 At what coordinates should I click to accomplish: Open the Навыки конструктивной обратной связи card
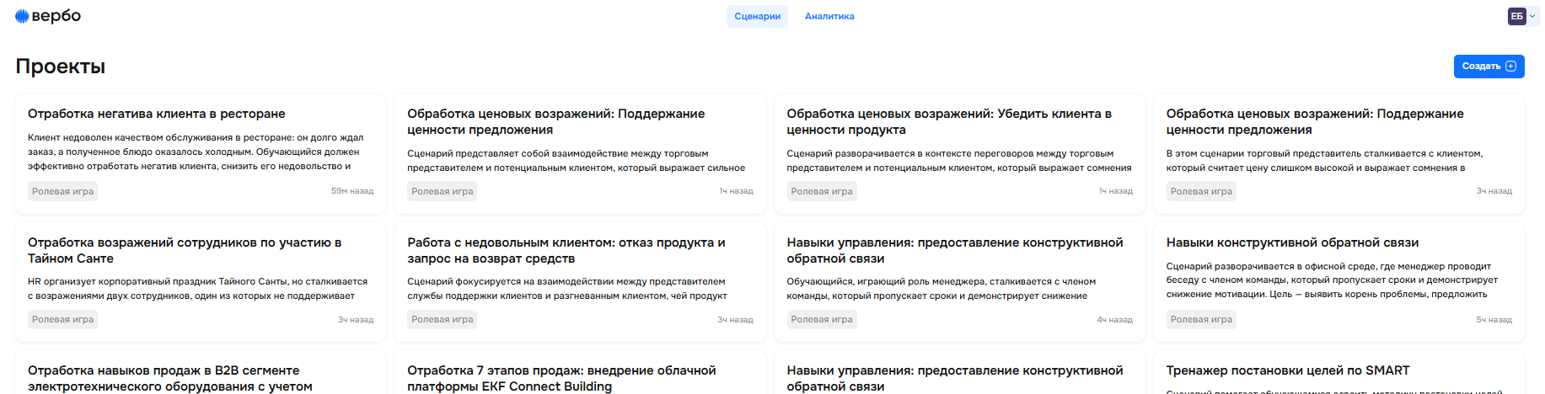(x=1292, y=242)
